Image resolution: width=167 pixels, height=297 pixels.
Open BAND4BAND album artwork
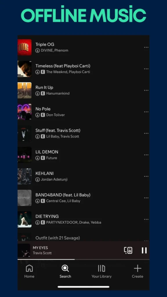coord(25,198)
